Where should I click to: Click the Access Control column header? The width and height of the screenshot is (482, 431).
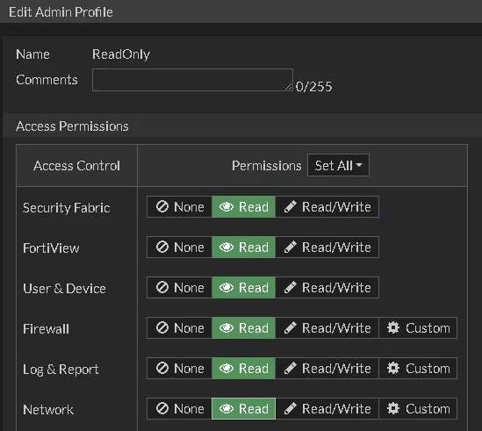[x=76, y=166]
